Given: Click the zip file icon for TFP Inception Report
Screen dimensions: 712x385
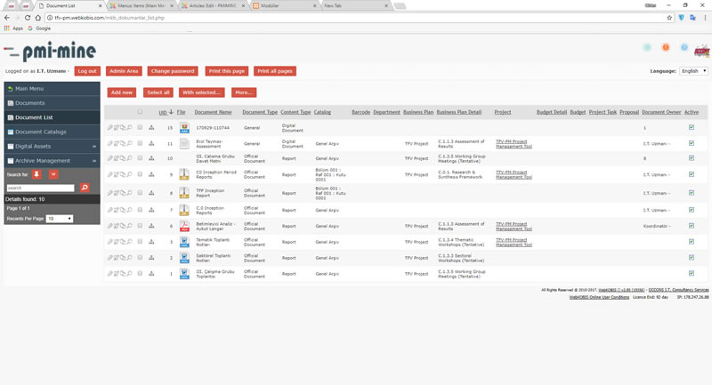Looking at the screenshot, I should [183, 191].
